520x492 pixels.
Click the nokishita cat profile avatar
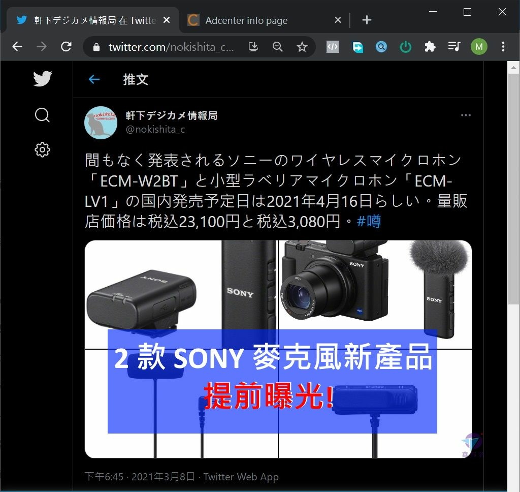coord(101,122)
